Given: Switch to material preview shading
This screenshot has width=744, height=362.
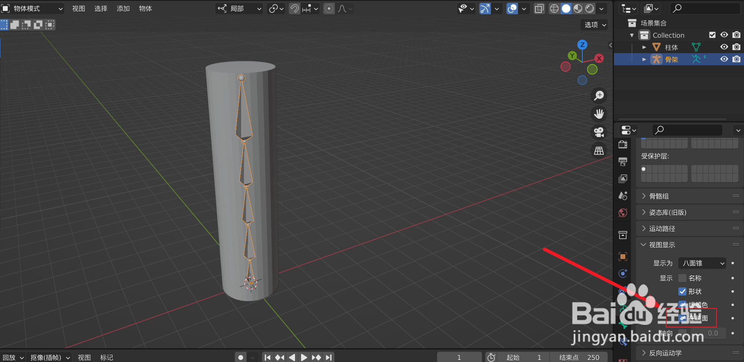Looking at the screenshot, I should [578, 9].
